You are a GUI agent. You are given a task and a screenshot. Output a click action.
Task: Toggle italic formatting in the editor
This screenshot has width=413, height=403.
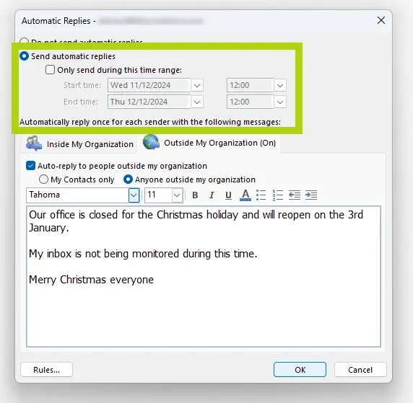tap(212, 195)
